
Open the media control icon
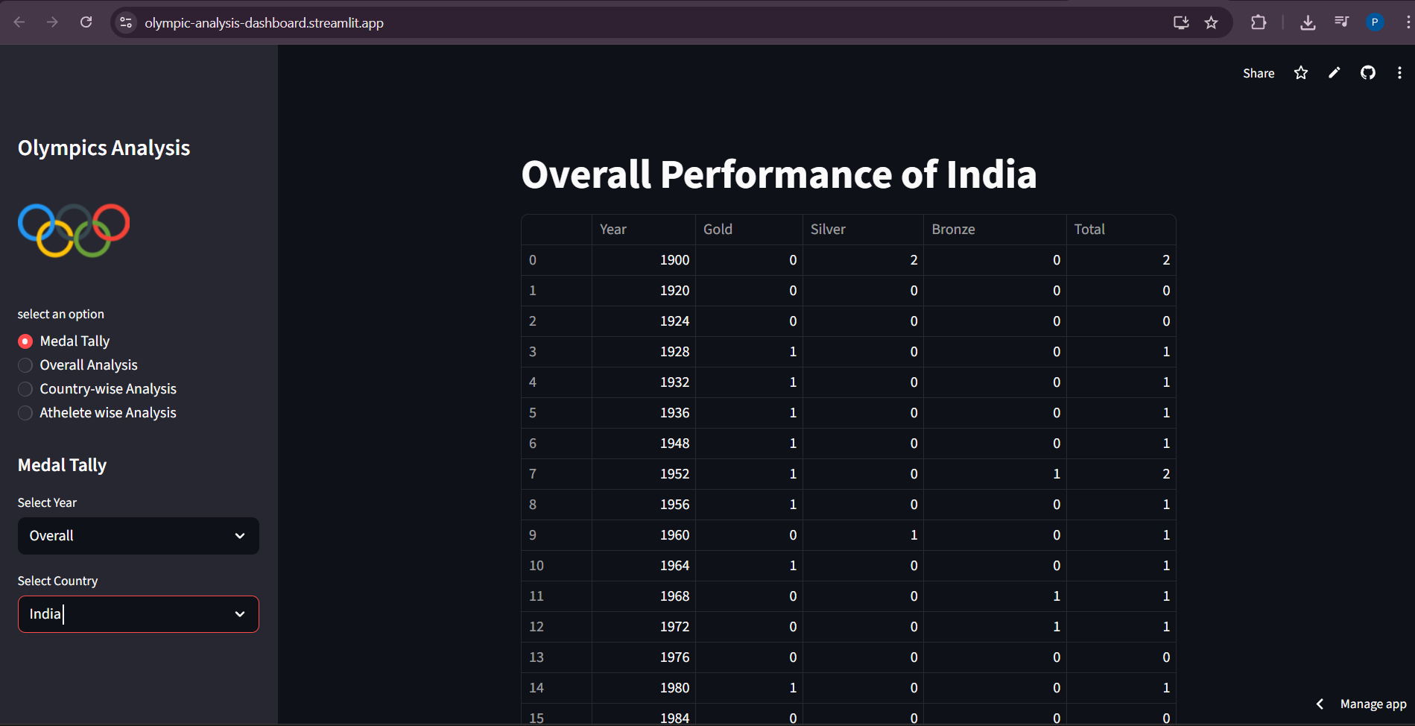coord(1341,22)
